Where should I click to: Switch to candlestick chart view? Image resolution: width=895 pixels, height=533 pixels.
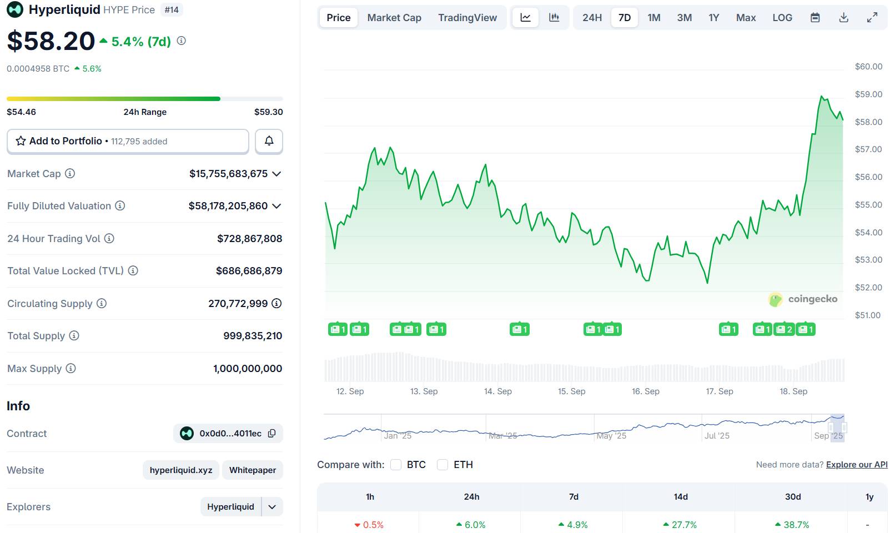click(x=554, y=18)
